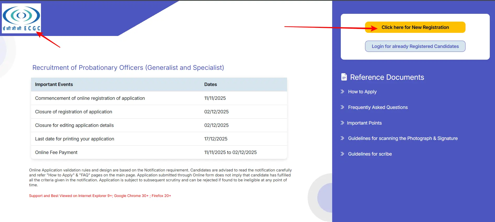Click the Important Events column header
The height and width of the screenshot is (222, 495).
tap(54, 84)
